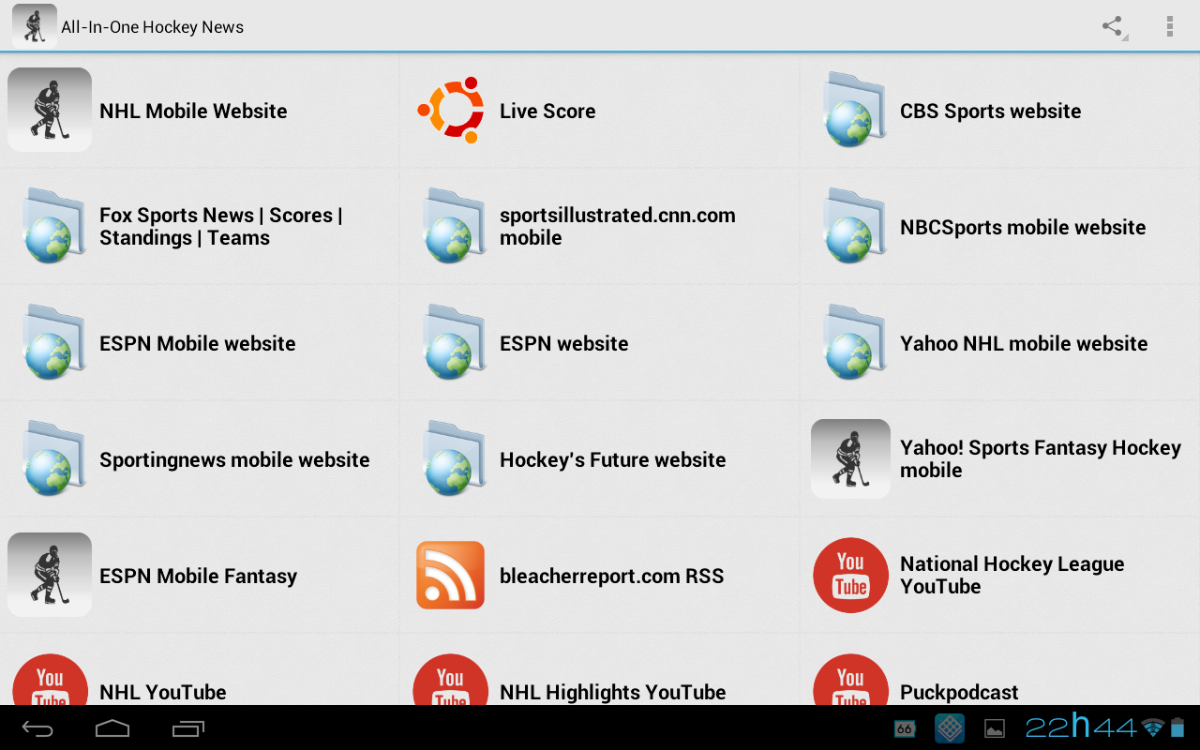Open the three-dot overflow menu
Screen dimensions: 1200x750
click(1169, 26)
